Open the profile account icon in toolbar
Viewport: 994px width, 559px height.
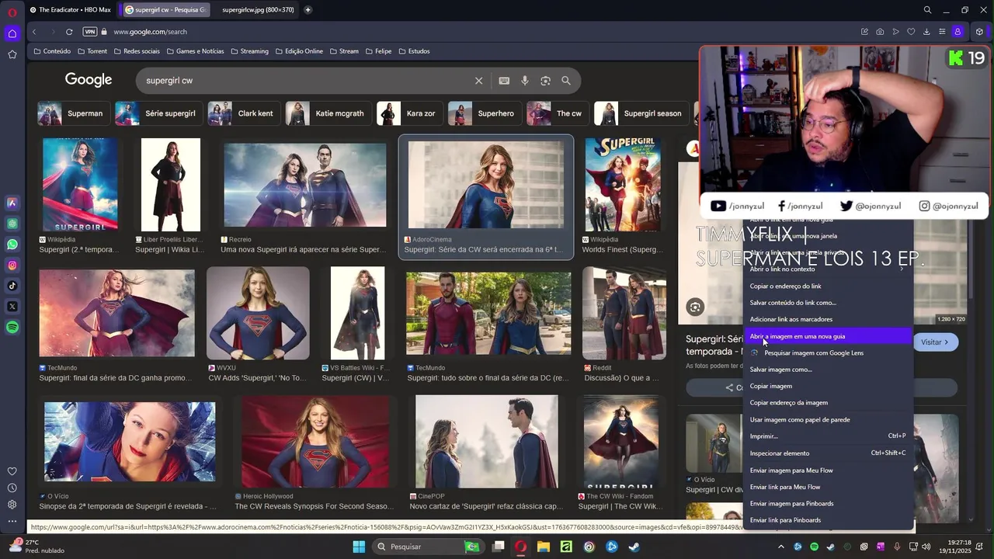(958, 32)
